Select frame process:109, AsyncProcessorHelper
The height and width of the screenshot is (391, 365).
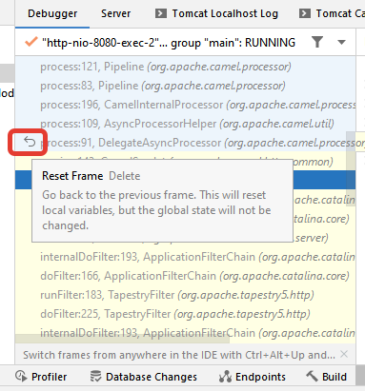185,124
